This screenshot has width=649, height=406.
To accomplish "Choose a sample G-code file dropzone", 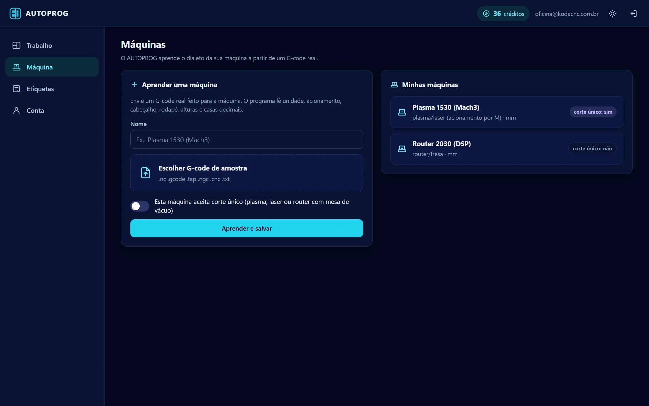I will click(246, 173).
